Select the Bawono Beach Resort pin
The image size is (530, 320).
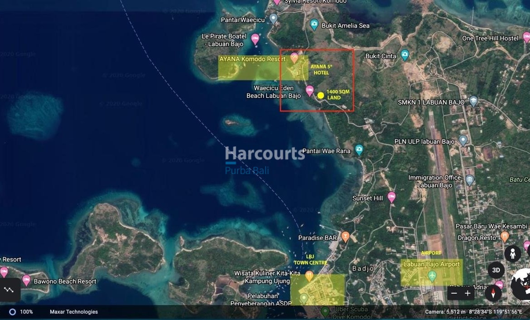point(26,281)
